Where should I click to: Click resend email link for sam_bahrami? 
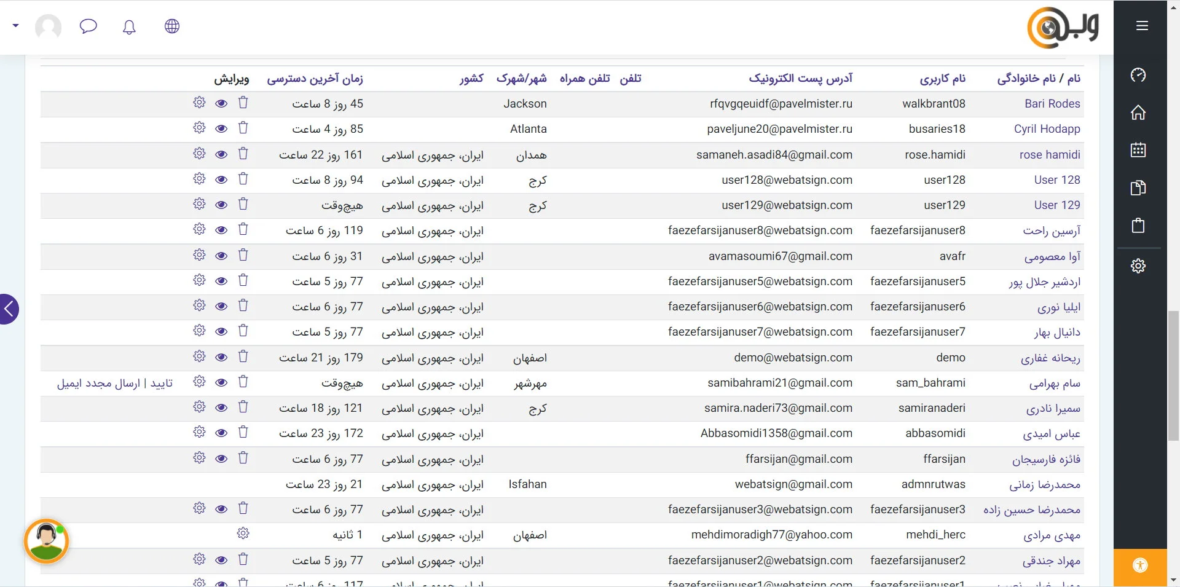[x=98, y=384]
